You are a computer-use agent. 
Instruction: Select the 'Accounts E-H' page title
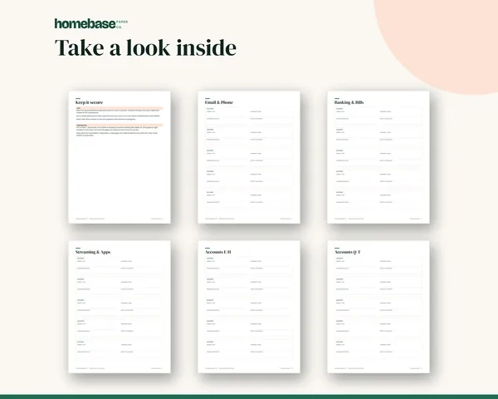[218, 252]
